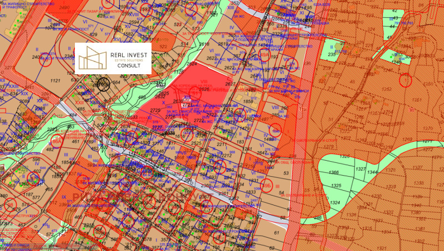Viewport: 444px width, 251px height.
Task: Select green strip parcel 498
Action: pos(142,97)
